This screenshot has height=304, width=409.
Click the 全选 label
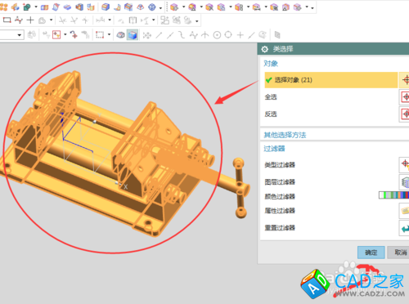pyautogui.click(x=271, y=97)
